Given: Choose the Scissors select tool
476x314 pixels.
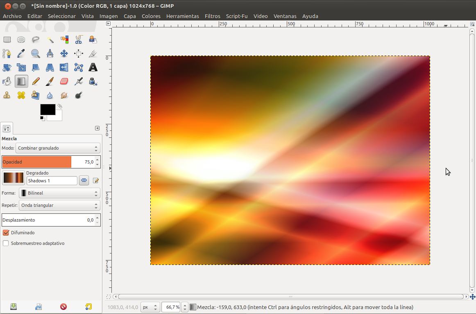Looking at the screenshot, I should click(x=79, y=40).
